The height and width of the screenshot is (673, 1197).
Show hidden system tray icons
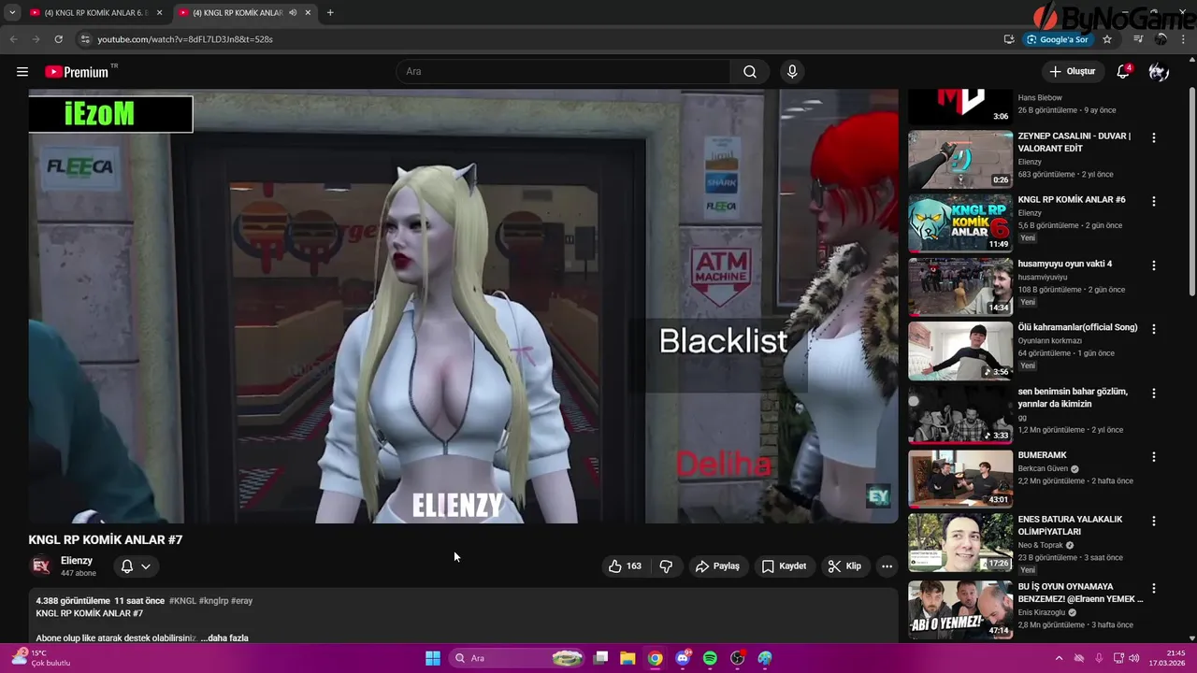click(x=1059, y=658)
